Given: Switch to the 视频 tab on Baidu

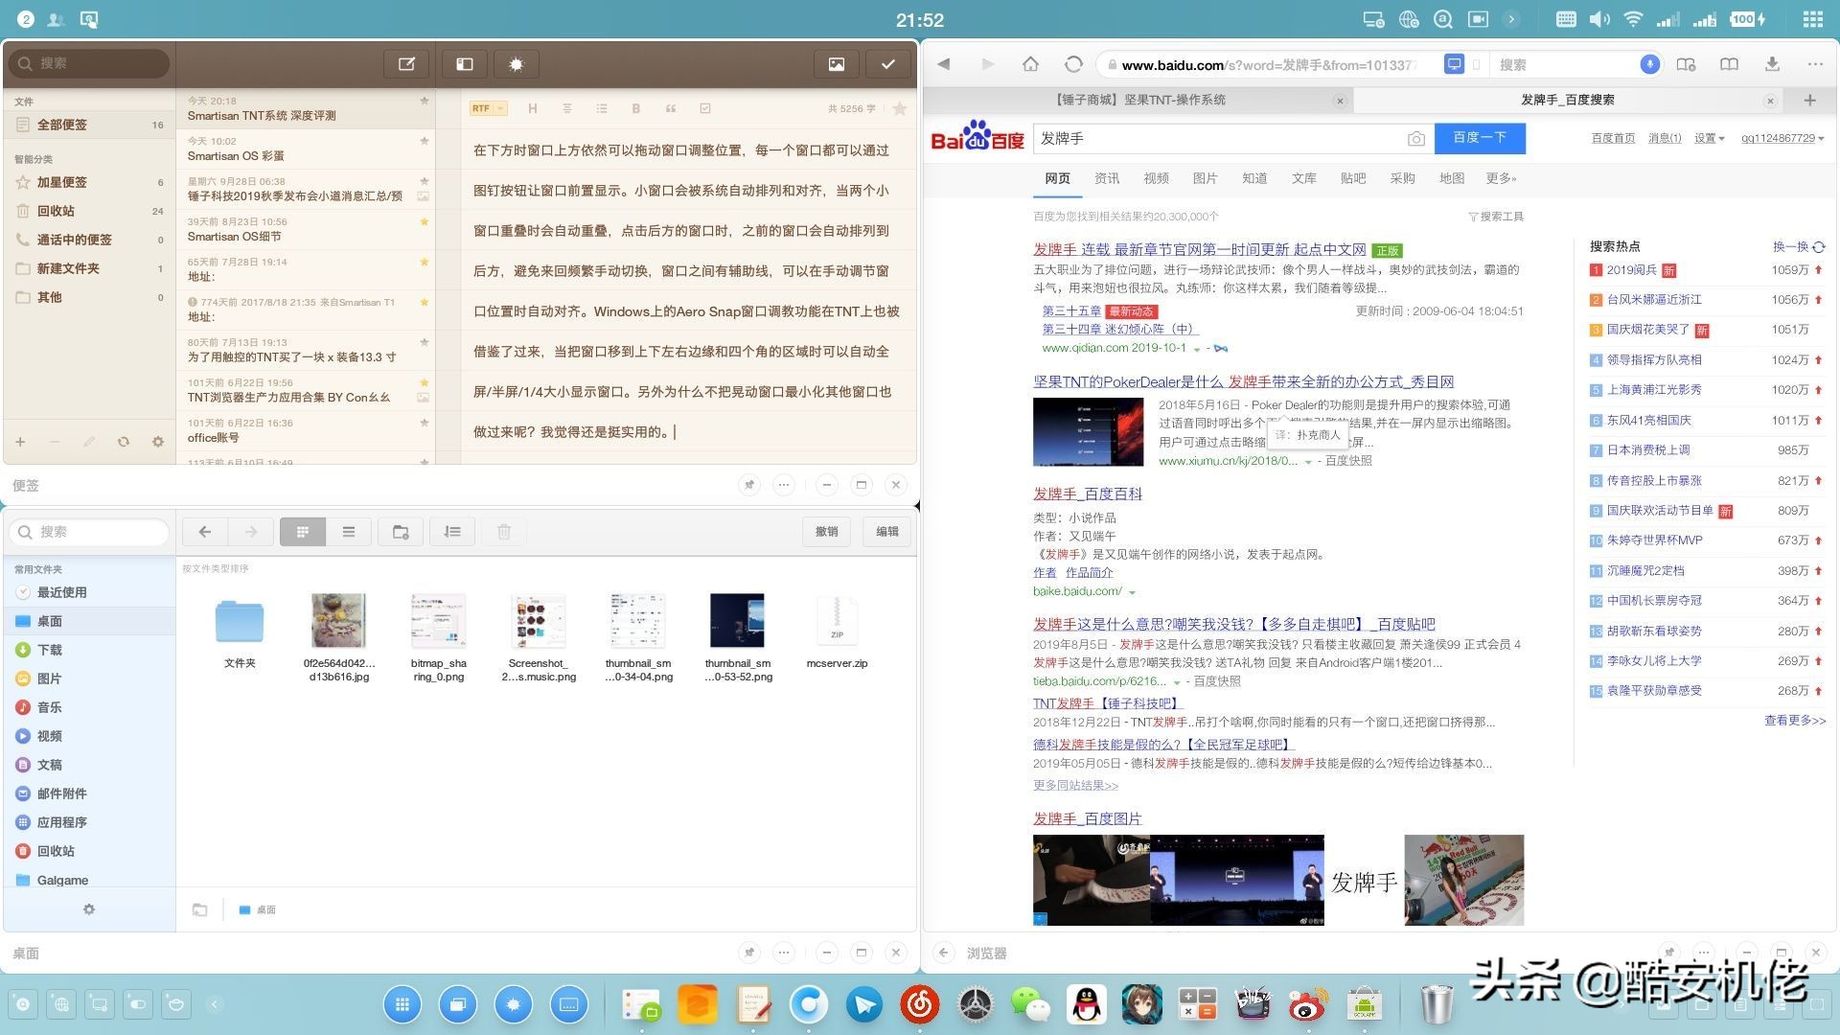Looking at the screenshot, I should 1156,177.
